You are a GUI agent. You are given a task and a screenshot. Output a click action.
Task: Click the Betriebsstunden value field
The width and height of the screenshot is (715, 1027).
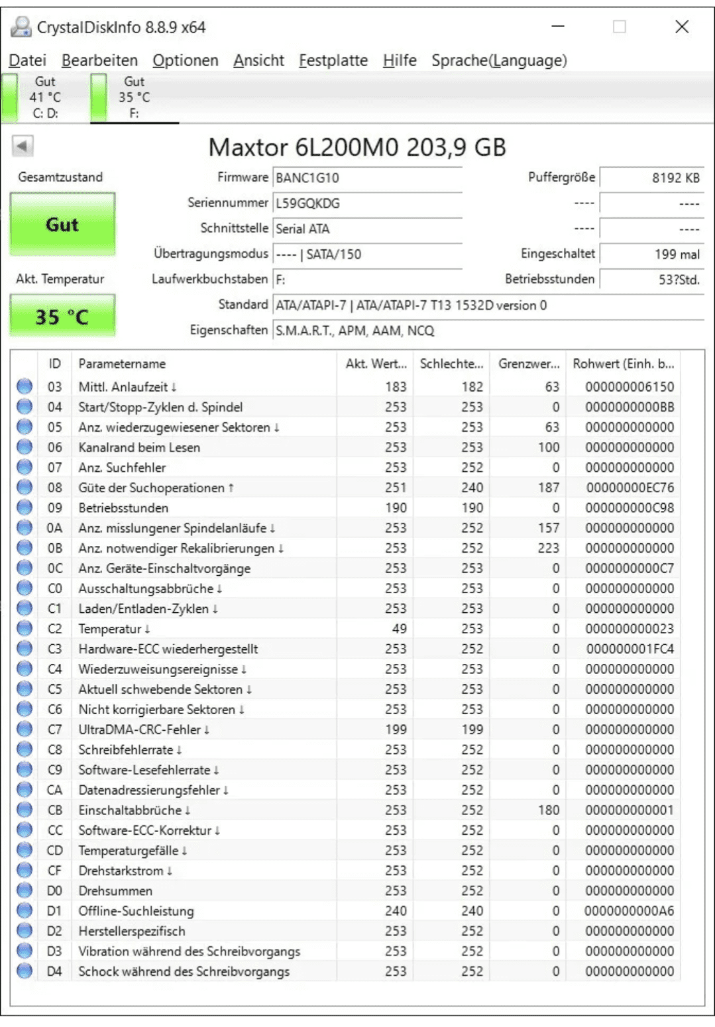651,279
